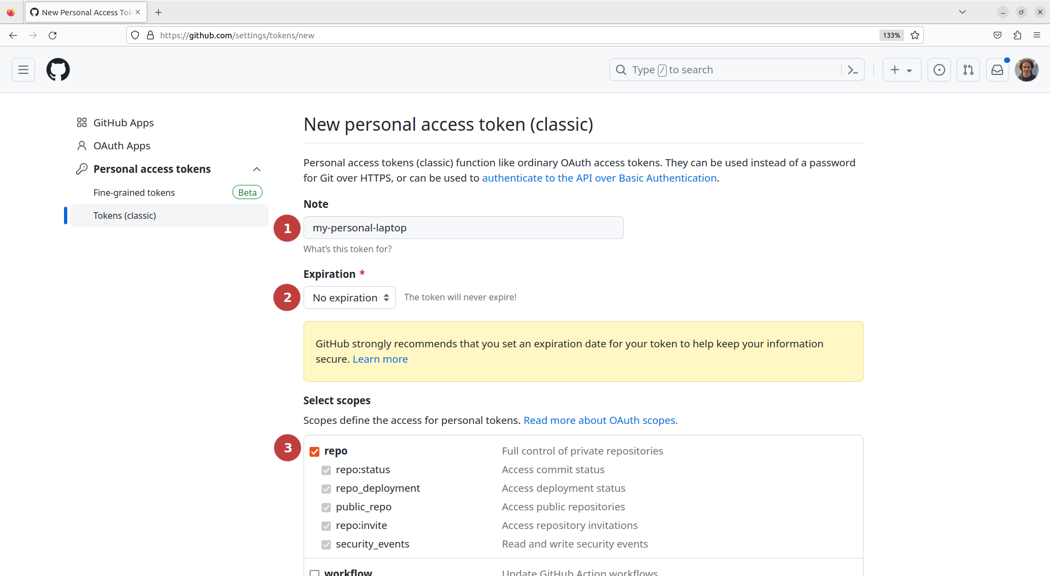Open the notifications inbox icon
Viewport: 1050px width, 576px height.
pos(997,69)
